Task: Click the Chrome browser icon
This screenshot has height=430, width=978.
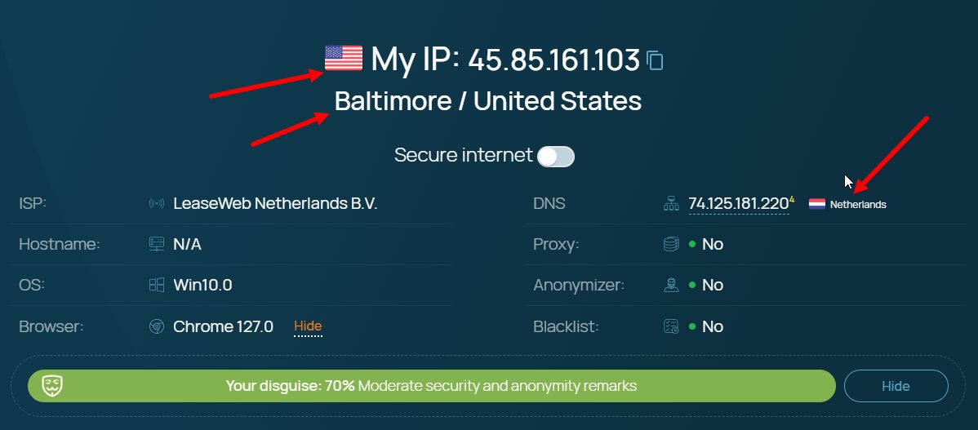Action: tap(157, 326)
